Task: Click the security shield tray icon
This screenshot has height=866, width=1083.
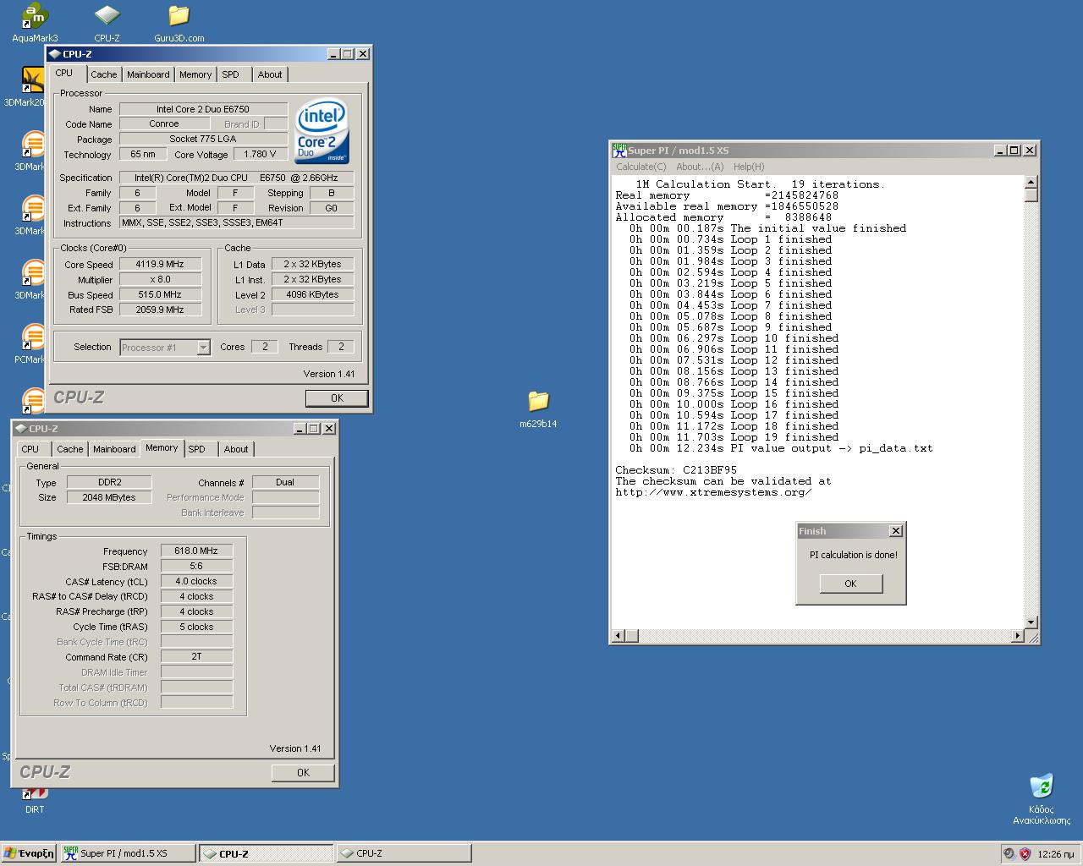Action: pos(1025,853)
